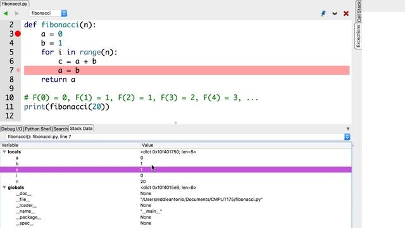The height and width of the screenshot is (228, 405).
Task: Collapse the locals tree node
Action: point(4,152)
